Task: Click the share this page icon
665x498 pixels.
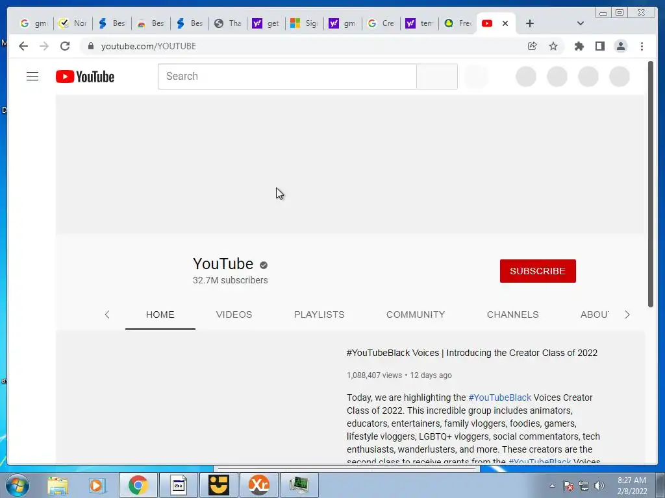Action: (x=533, y=46)
